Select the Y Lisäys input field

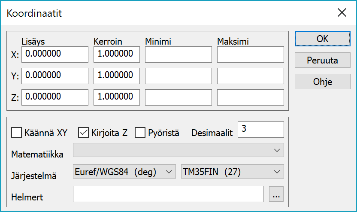tap(55, 76)
